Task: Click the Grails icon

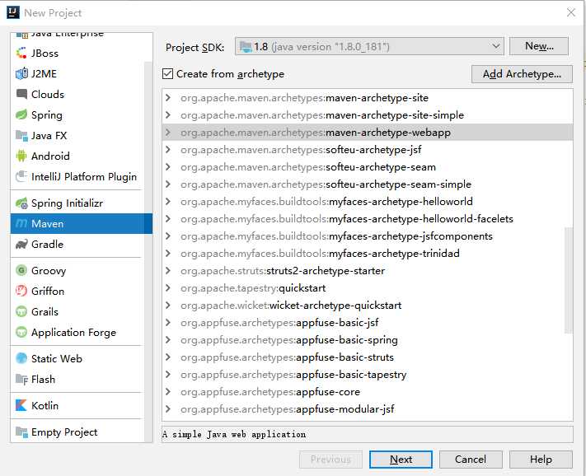Action: coord(21,311)
